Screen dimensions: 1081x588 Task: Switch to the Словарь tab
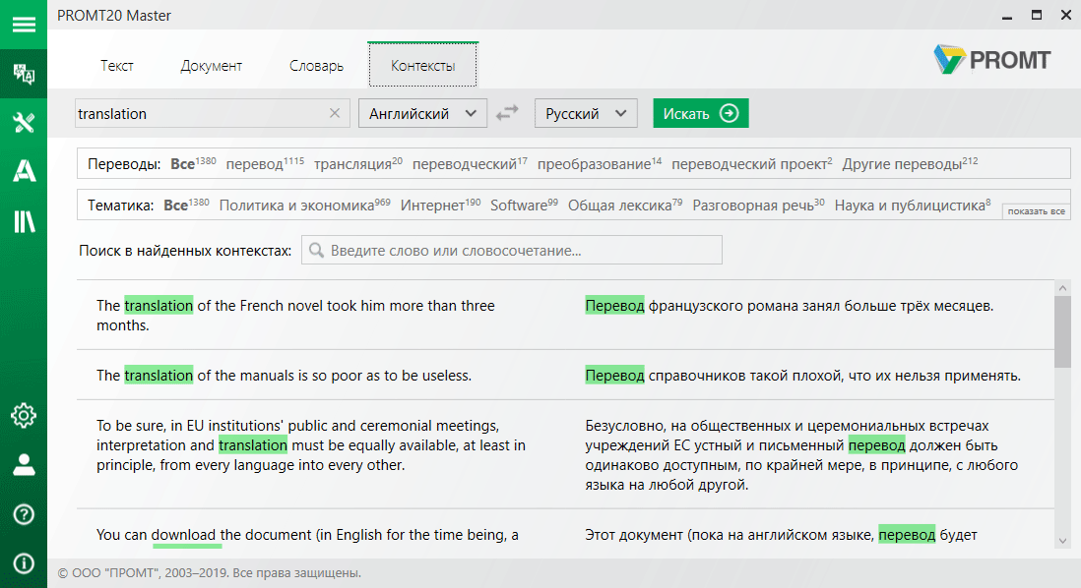[x=316, y=66]
